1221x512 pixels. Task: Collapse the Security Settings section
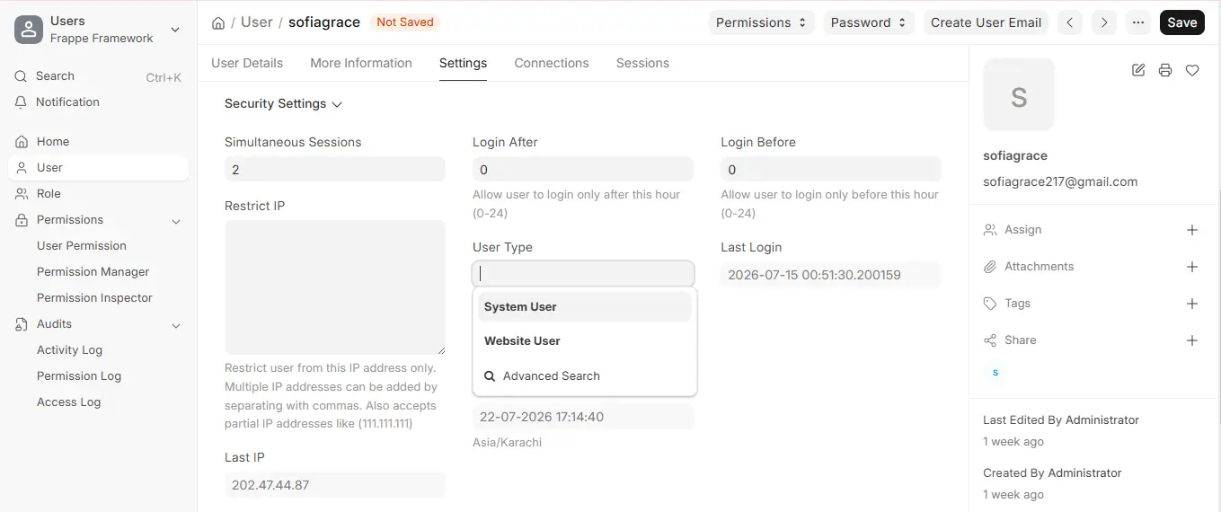(x=283, y=104)
